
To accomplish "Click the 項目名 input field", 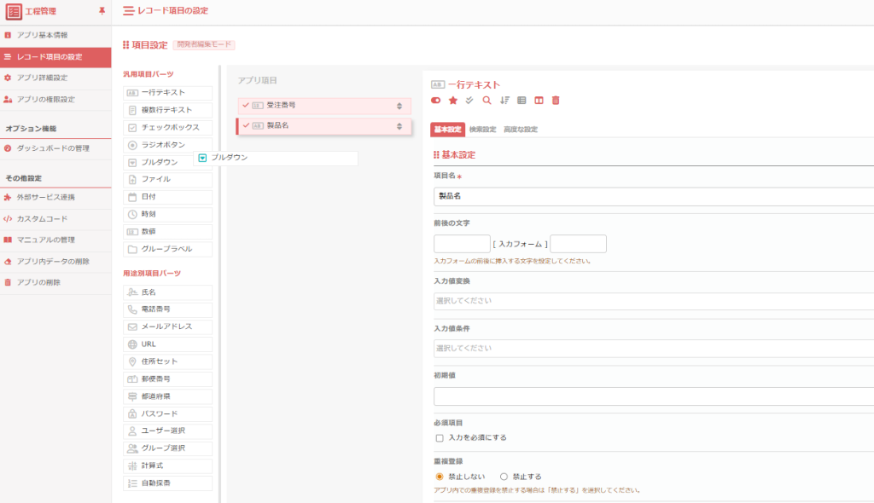I will 653,196.
